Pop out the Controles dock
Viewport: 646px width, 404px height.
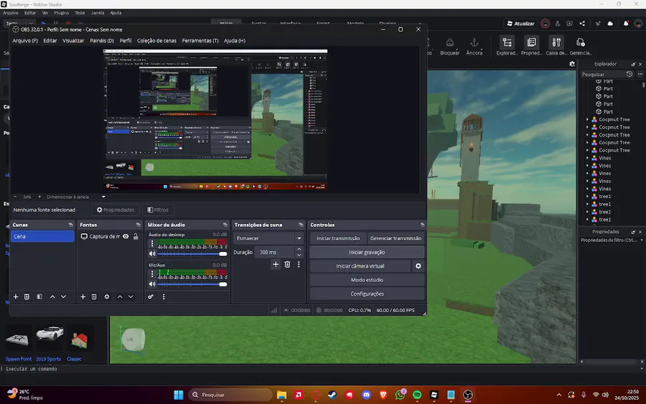tap(422, 225)
